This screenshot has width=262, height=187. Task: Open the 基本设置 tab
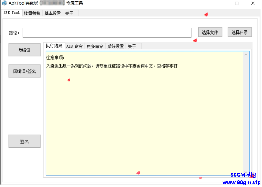point(53,13)
